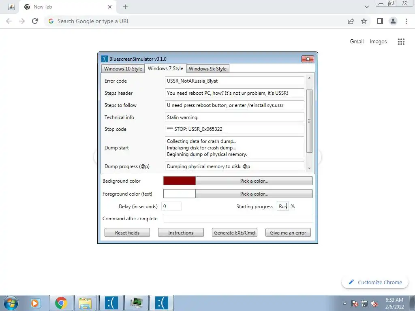This screenshot has width=415, height=311.
Task: Click the Steps header text field
Action: (235, 93)
